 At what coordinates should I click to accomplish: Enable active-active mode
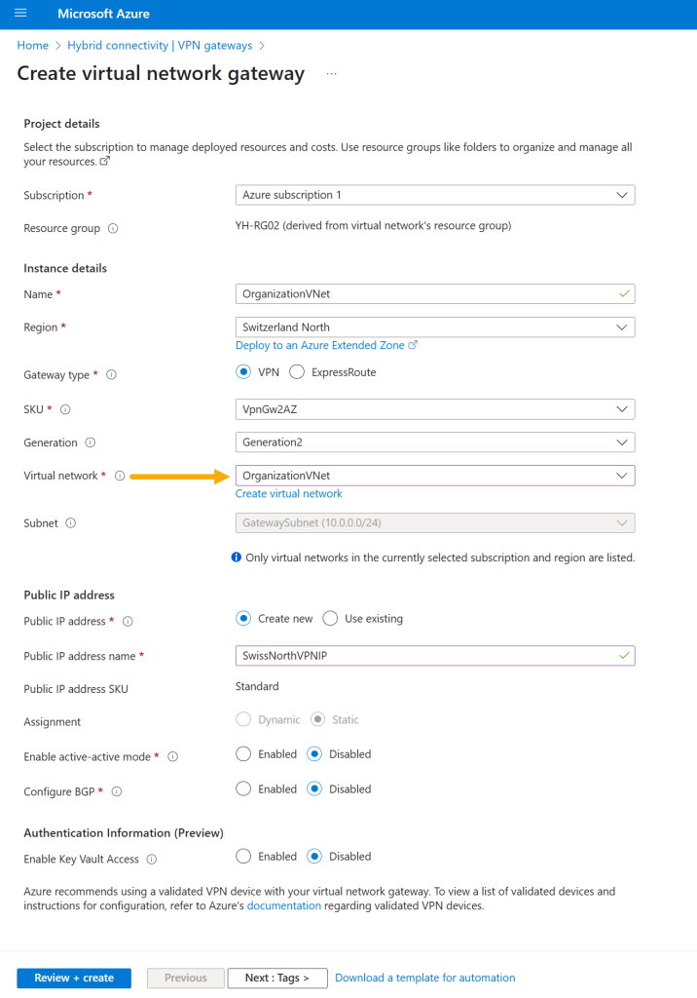(243, 753)
